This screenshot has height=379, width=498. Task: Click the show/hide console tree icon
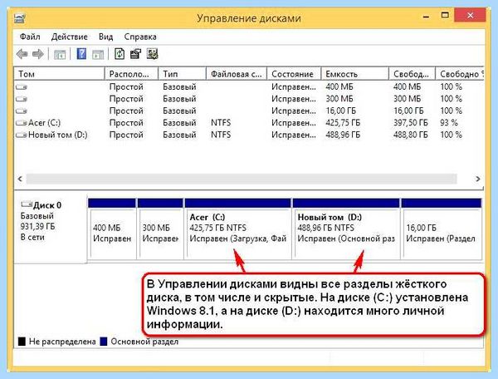pyautogui.click(x=60, y=54)
